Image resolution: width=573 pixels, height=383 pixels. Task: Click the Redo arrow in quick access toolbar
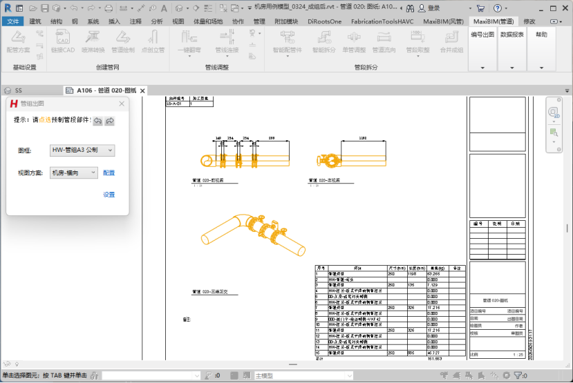pyautogui.click(x=91, y=8)
